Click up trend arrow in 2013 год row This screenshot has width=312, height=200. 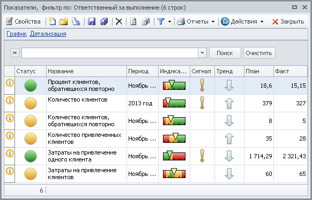point(229,103)
